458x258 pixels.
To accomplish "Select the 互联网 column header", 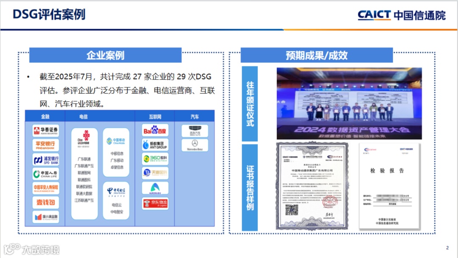I will point(155,117).
